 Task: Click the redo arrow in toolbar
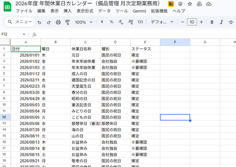point(49,22)
